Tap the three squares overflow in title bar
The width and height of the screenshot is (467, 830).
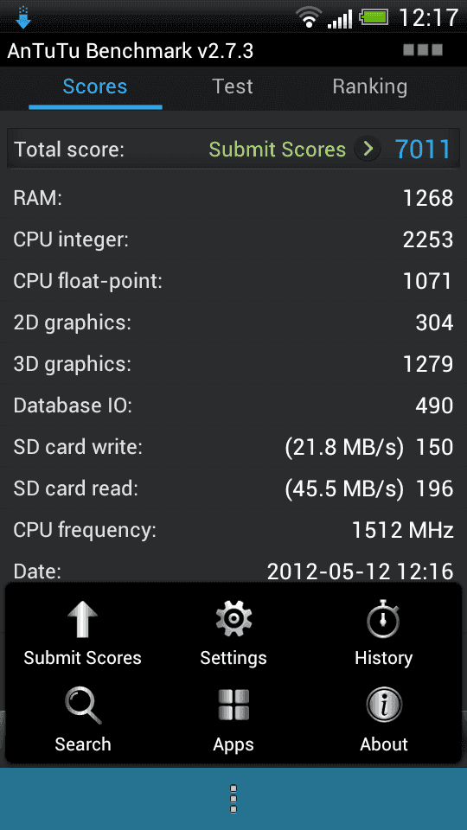tap(423, 50)
